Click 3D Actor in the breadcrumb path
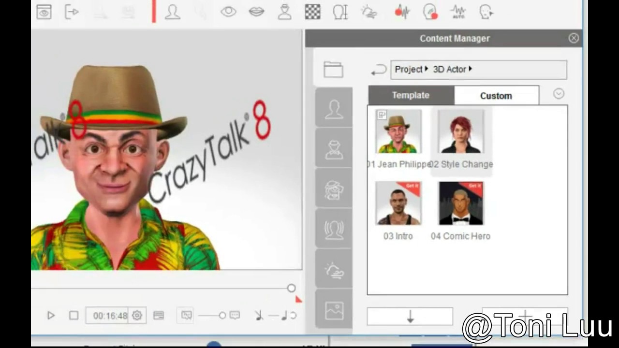Viewport: 619px width, 348px height. (x=449, y=69)
